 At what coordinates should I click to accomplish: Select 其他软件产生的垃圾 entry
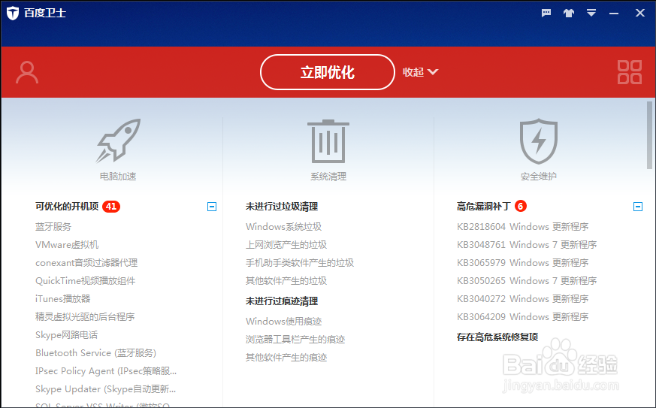tap(286, 281)
